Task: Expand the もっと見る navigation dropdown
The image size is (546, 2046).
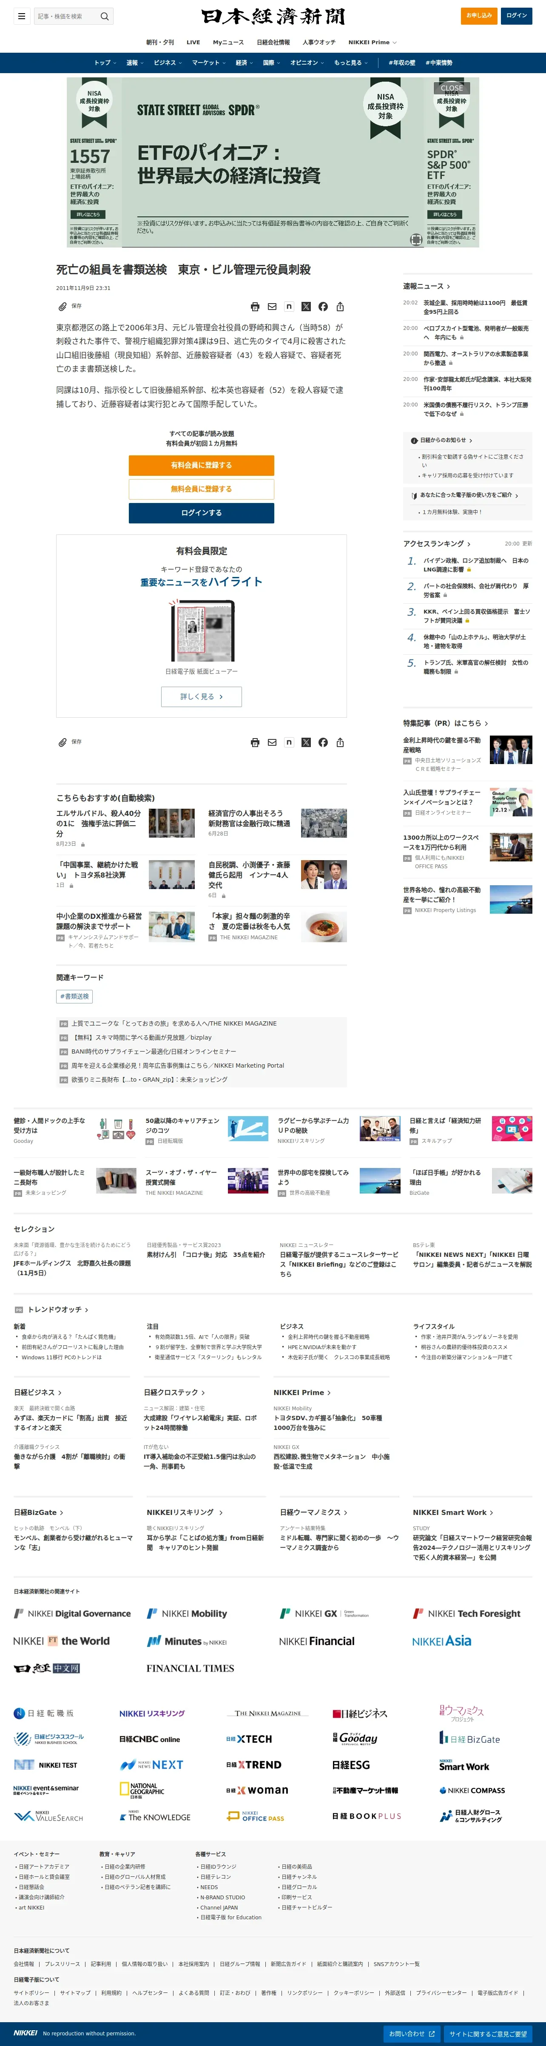Action: pyautogui.click(x=350, y=63)
